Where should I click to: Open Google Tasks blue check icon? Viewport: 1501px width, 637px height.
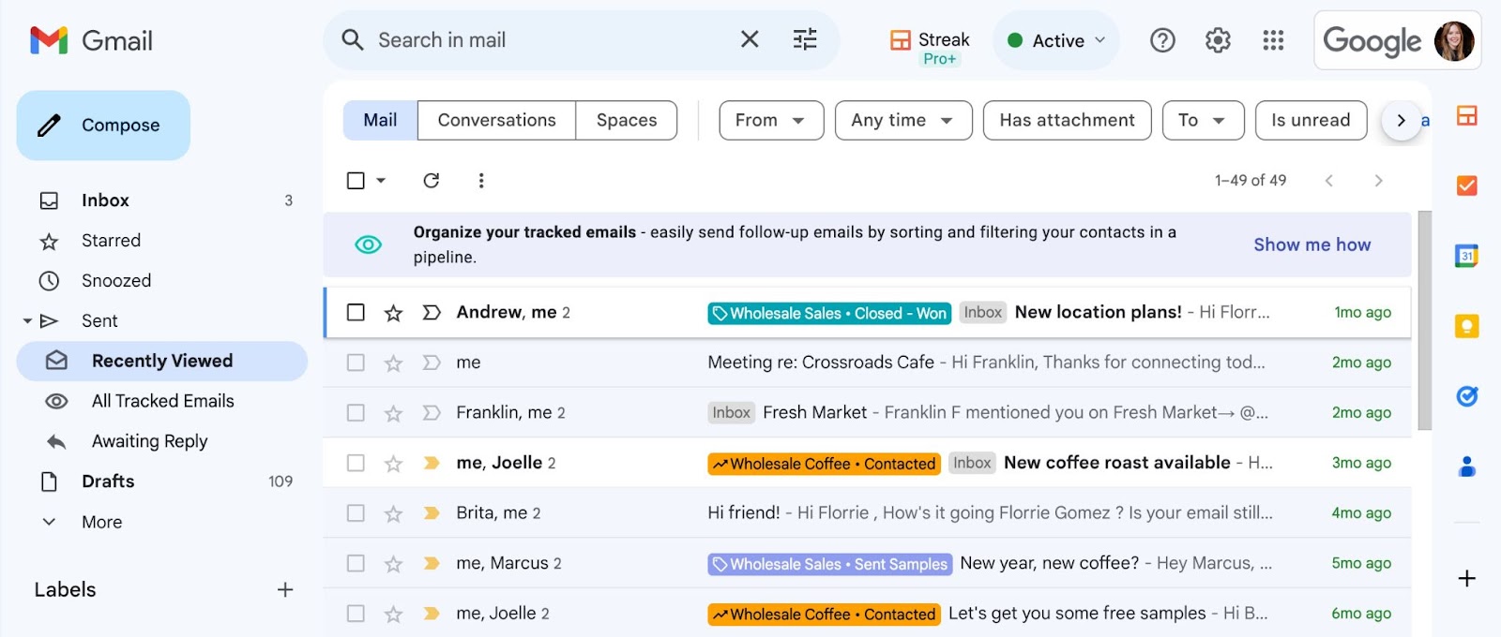pyautogui.click(x=1467, y=396)
